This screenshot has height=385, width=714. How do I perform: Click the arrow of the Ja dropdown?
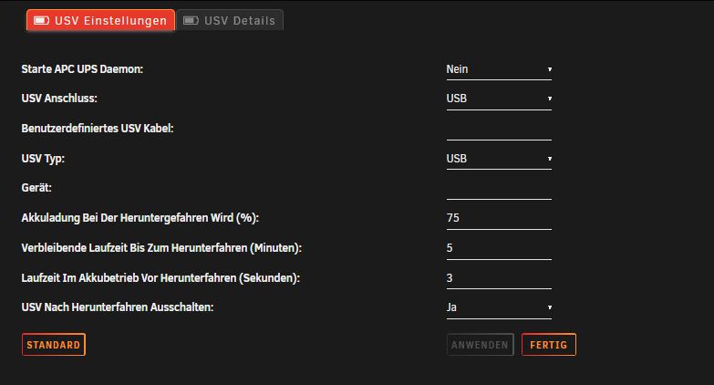(x=550, y=307)
